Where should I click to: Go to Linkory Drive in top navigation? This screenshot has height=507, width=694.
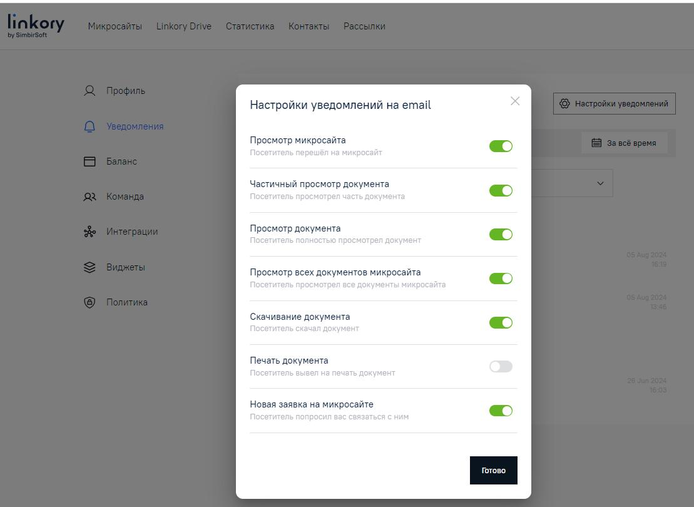pos(184,26)
